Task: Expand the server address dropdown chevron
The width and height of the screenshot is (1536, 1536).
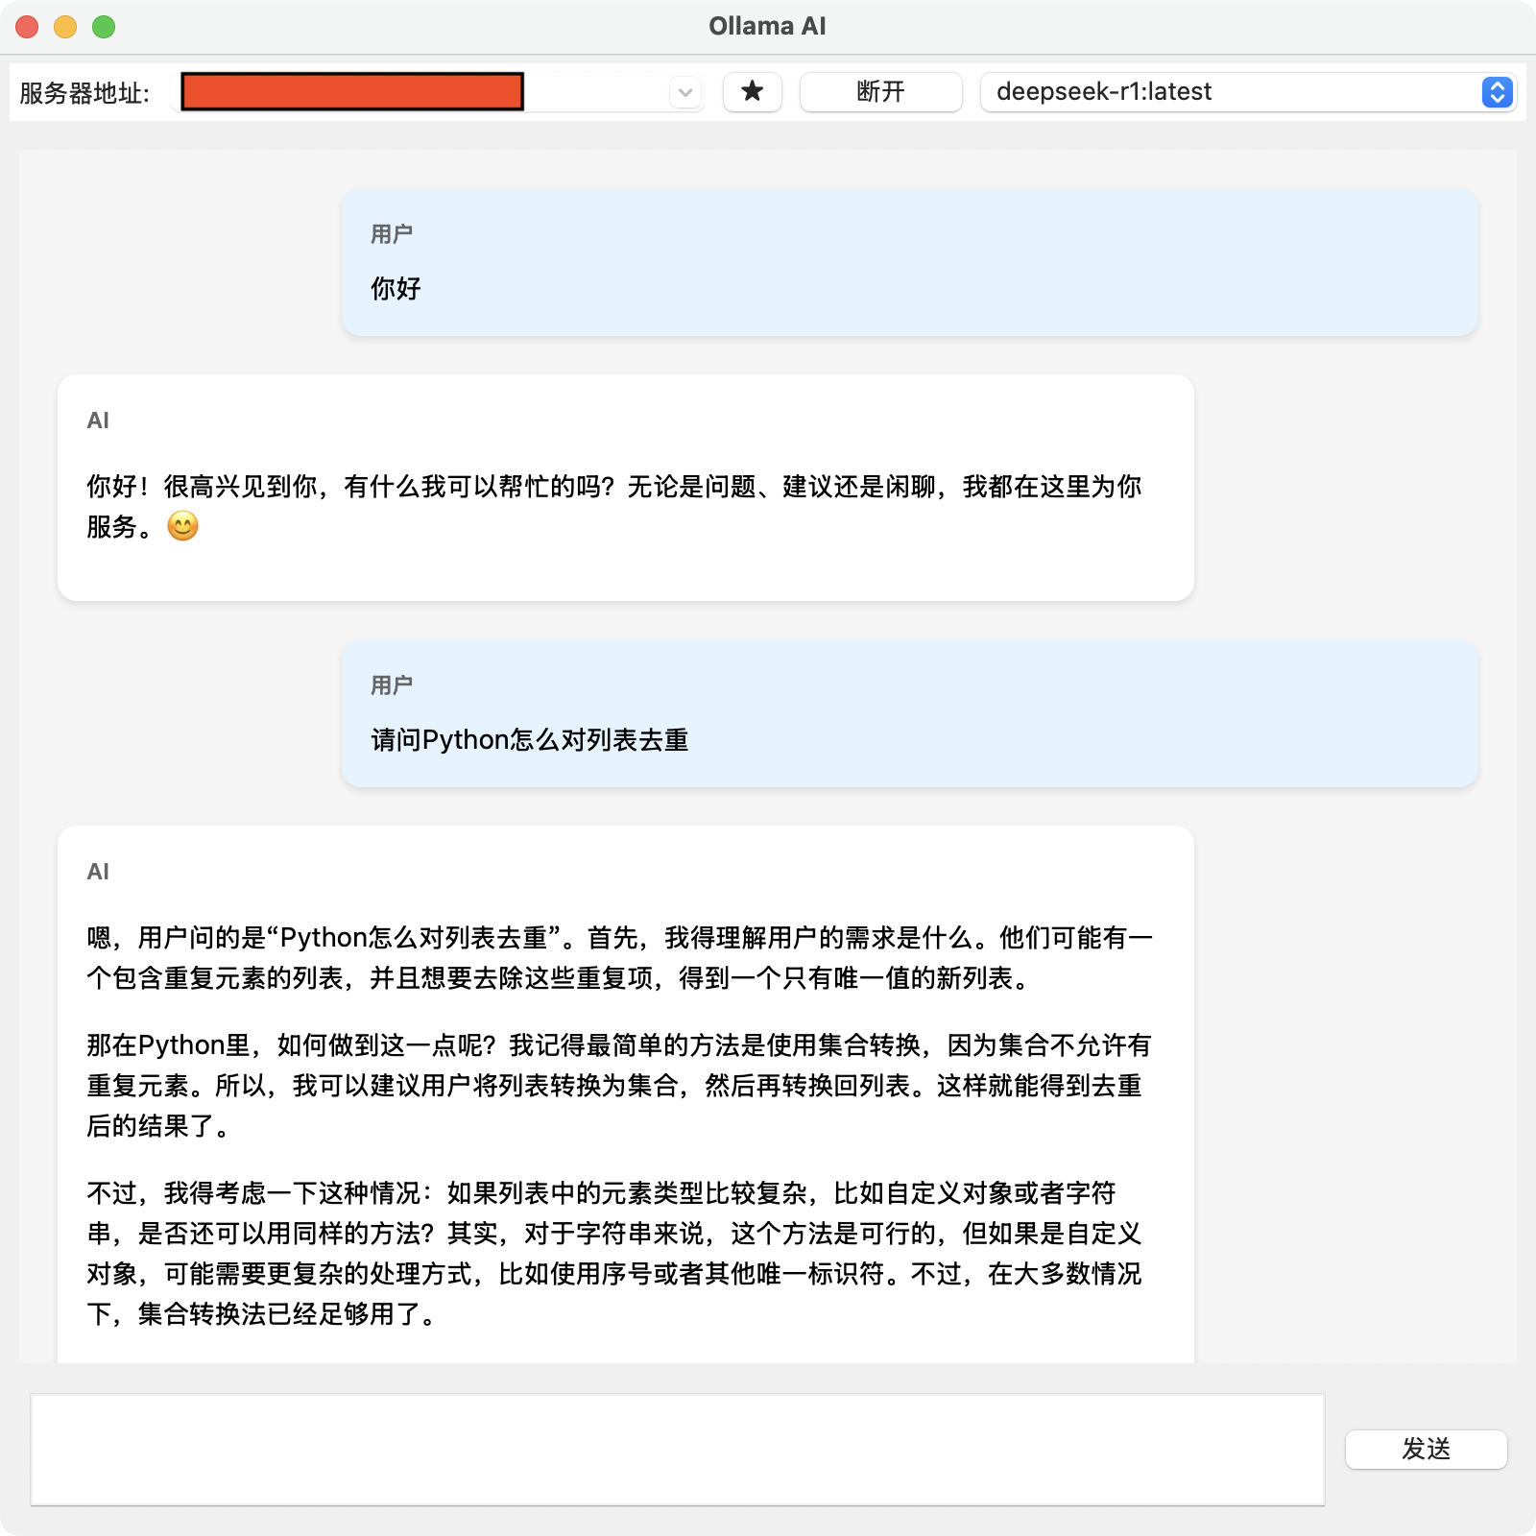Action: click(x=685, y=93)
